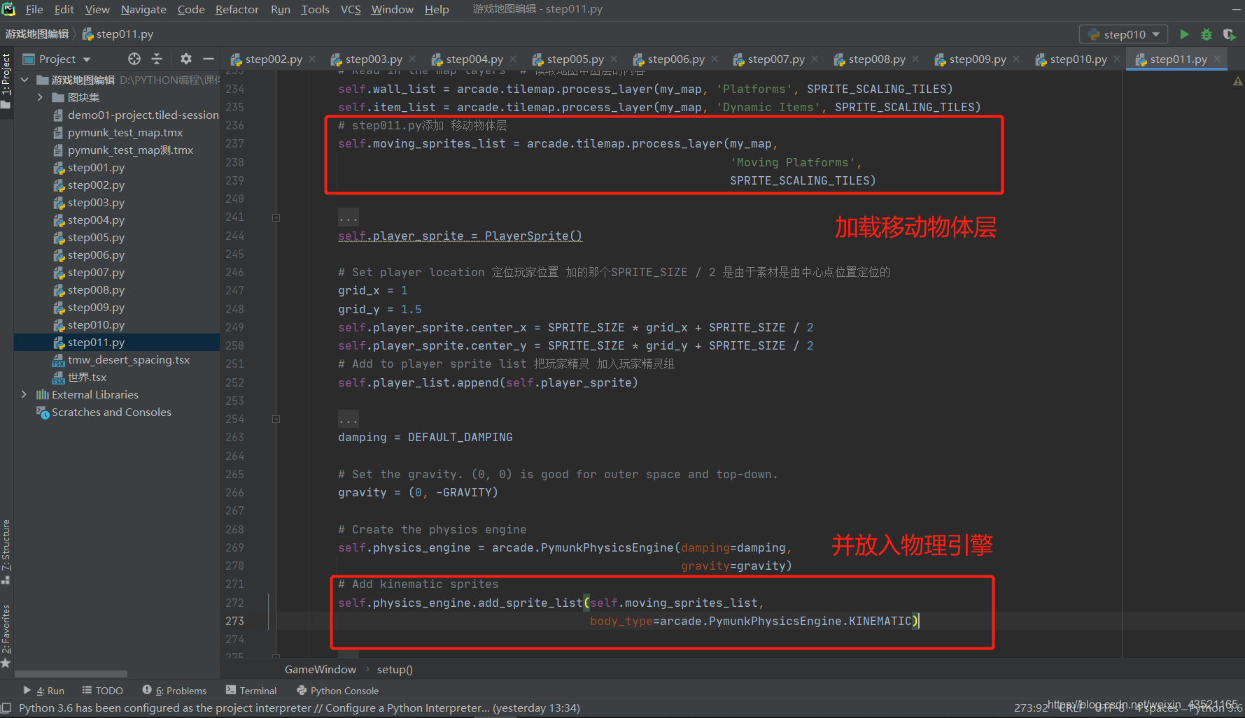Switch to the step008.py tab
1245x718 pixels.
pos(877,59)
